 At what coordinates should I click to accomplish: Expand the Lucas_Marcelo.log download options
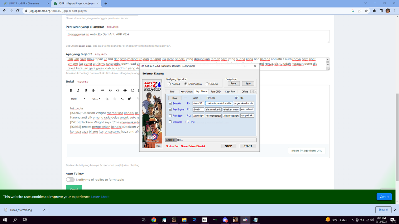[44, 210]
